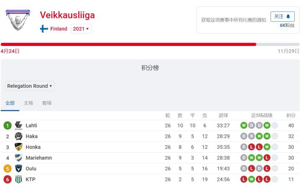Screen dimensions: 301x186
Task: Switch to the 客场 tab
Action: pos(47,103)
